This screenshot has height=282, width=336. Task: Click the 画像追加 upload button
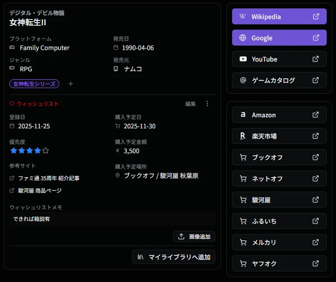[x=194, y=236]
